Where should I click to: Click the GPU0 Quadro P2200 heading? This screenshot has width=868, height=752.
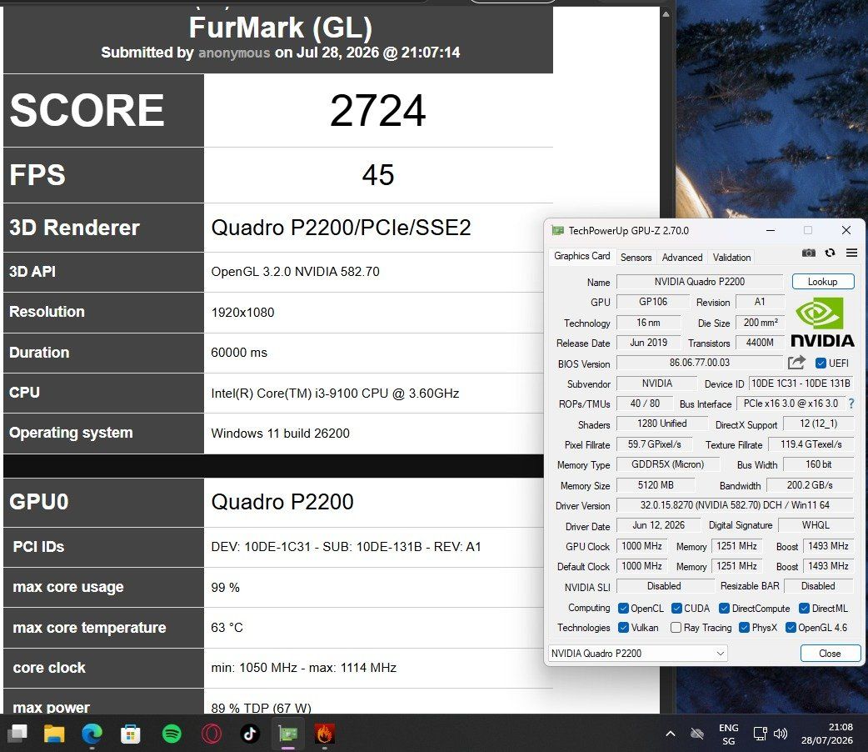tap(282, 502)
